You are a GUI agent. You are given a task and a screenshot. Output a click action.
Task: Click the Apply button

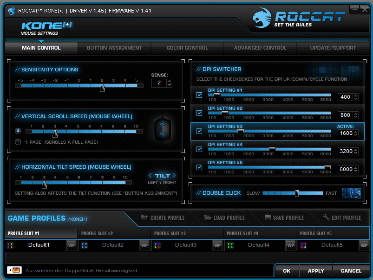[316, 271]
